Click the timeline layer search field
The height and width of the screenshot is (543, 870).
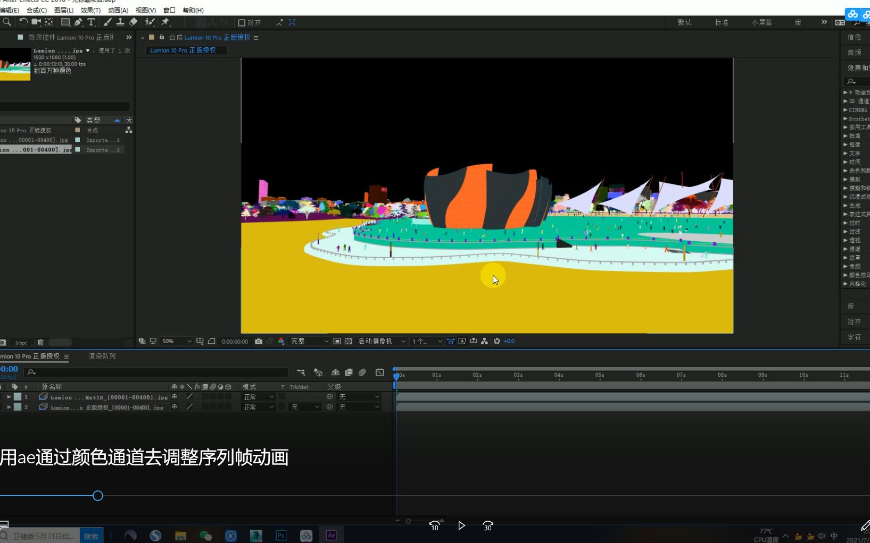[x=156, y=372]
